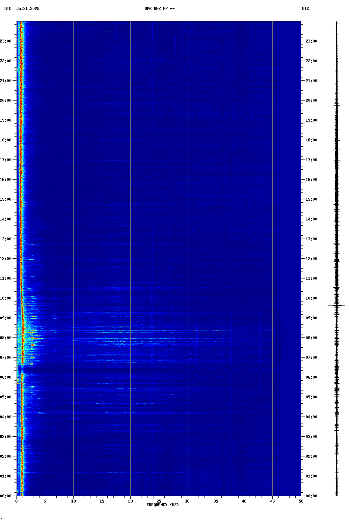Click the 35 Hz frequency tick label
351x522 pixels.
pos(216,501)
